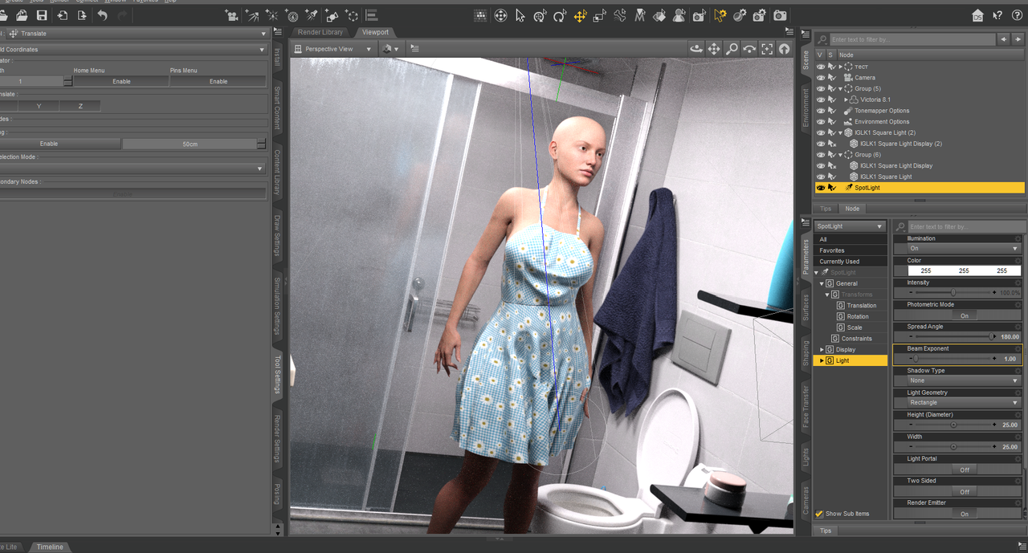1028x553 pixels.
Task: Activate the Translate tool icon
Action: pyautogui.click(x=580, y=15)
